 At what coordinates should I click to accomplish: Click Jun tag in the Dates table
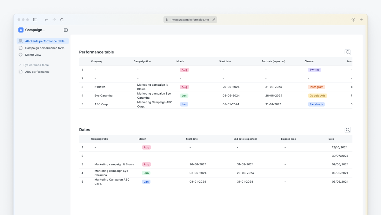tap(146, 173)
